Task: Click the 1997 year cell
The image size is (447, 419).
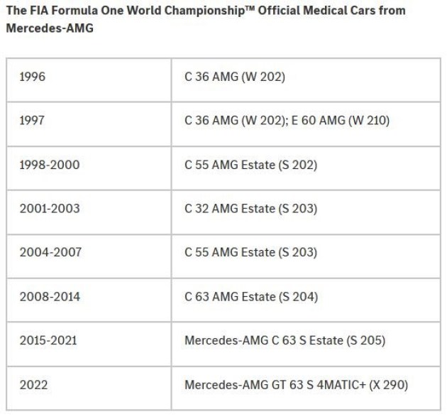Action: (x=89, y=124)
